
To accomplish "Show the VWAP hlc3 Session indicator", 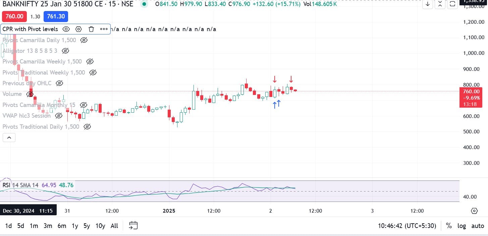I will 59,116.
